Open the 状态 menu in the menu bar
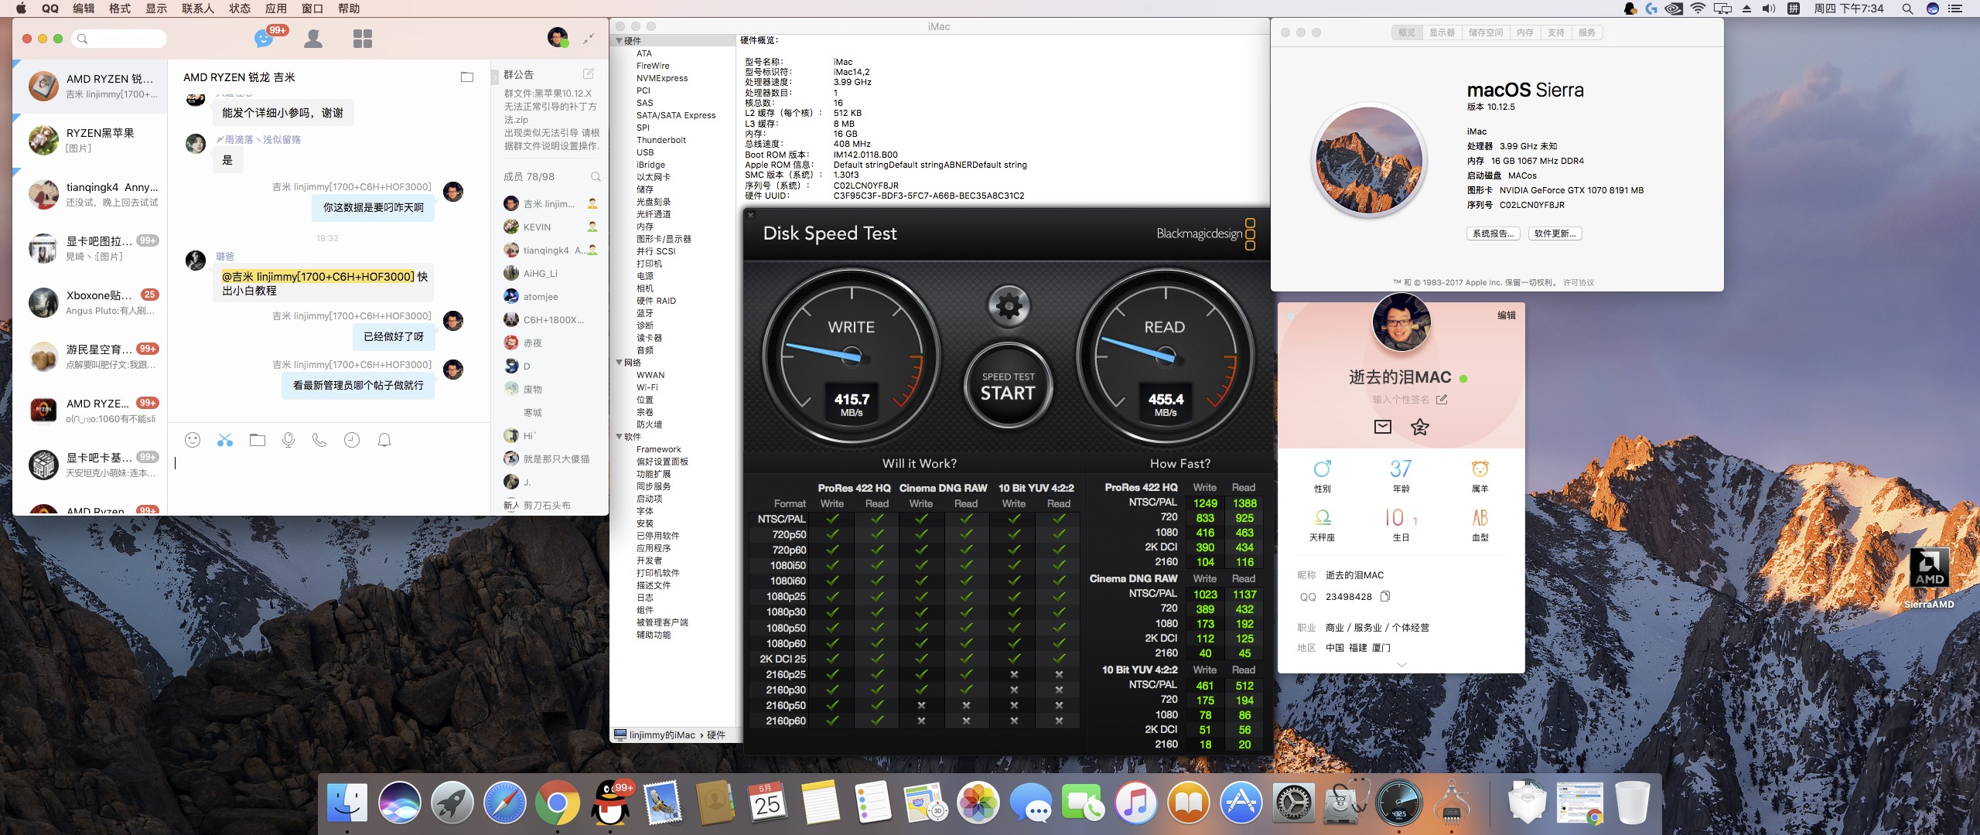1980x835 pixels. [240, 9]
